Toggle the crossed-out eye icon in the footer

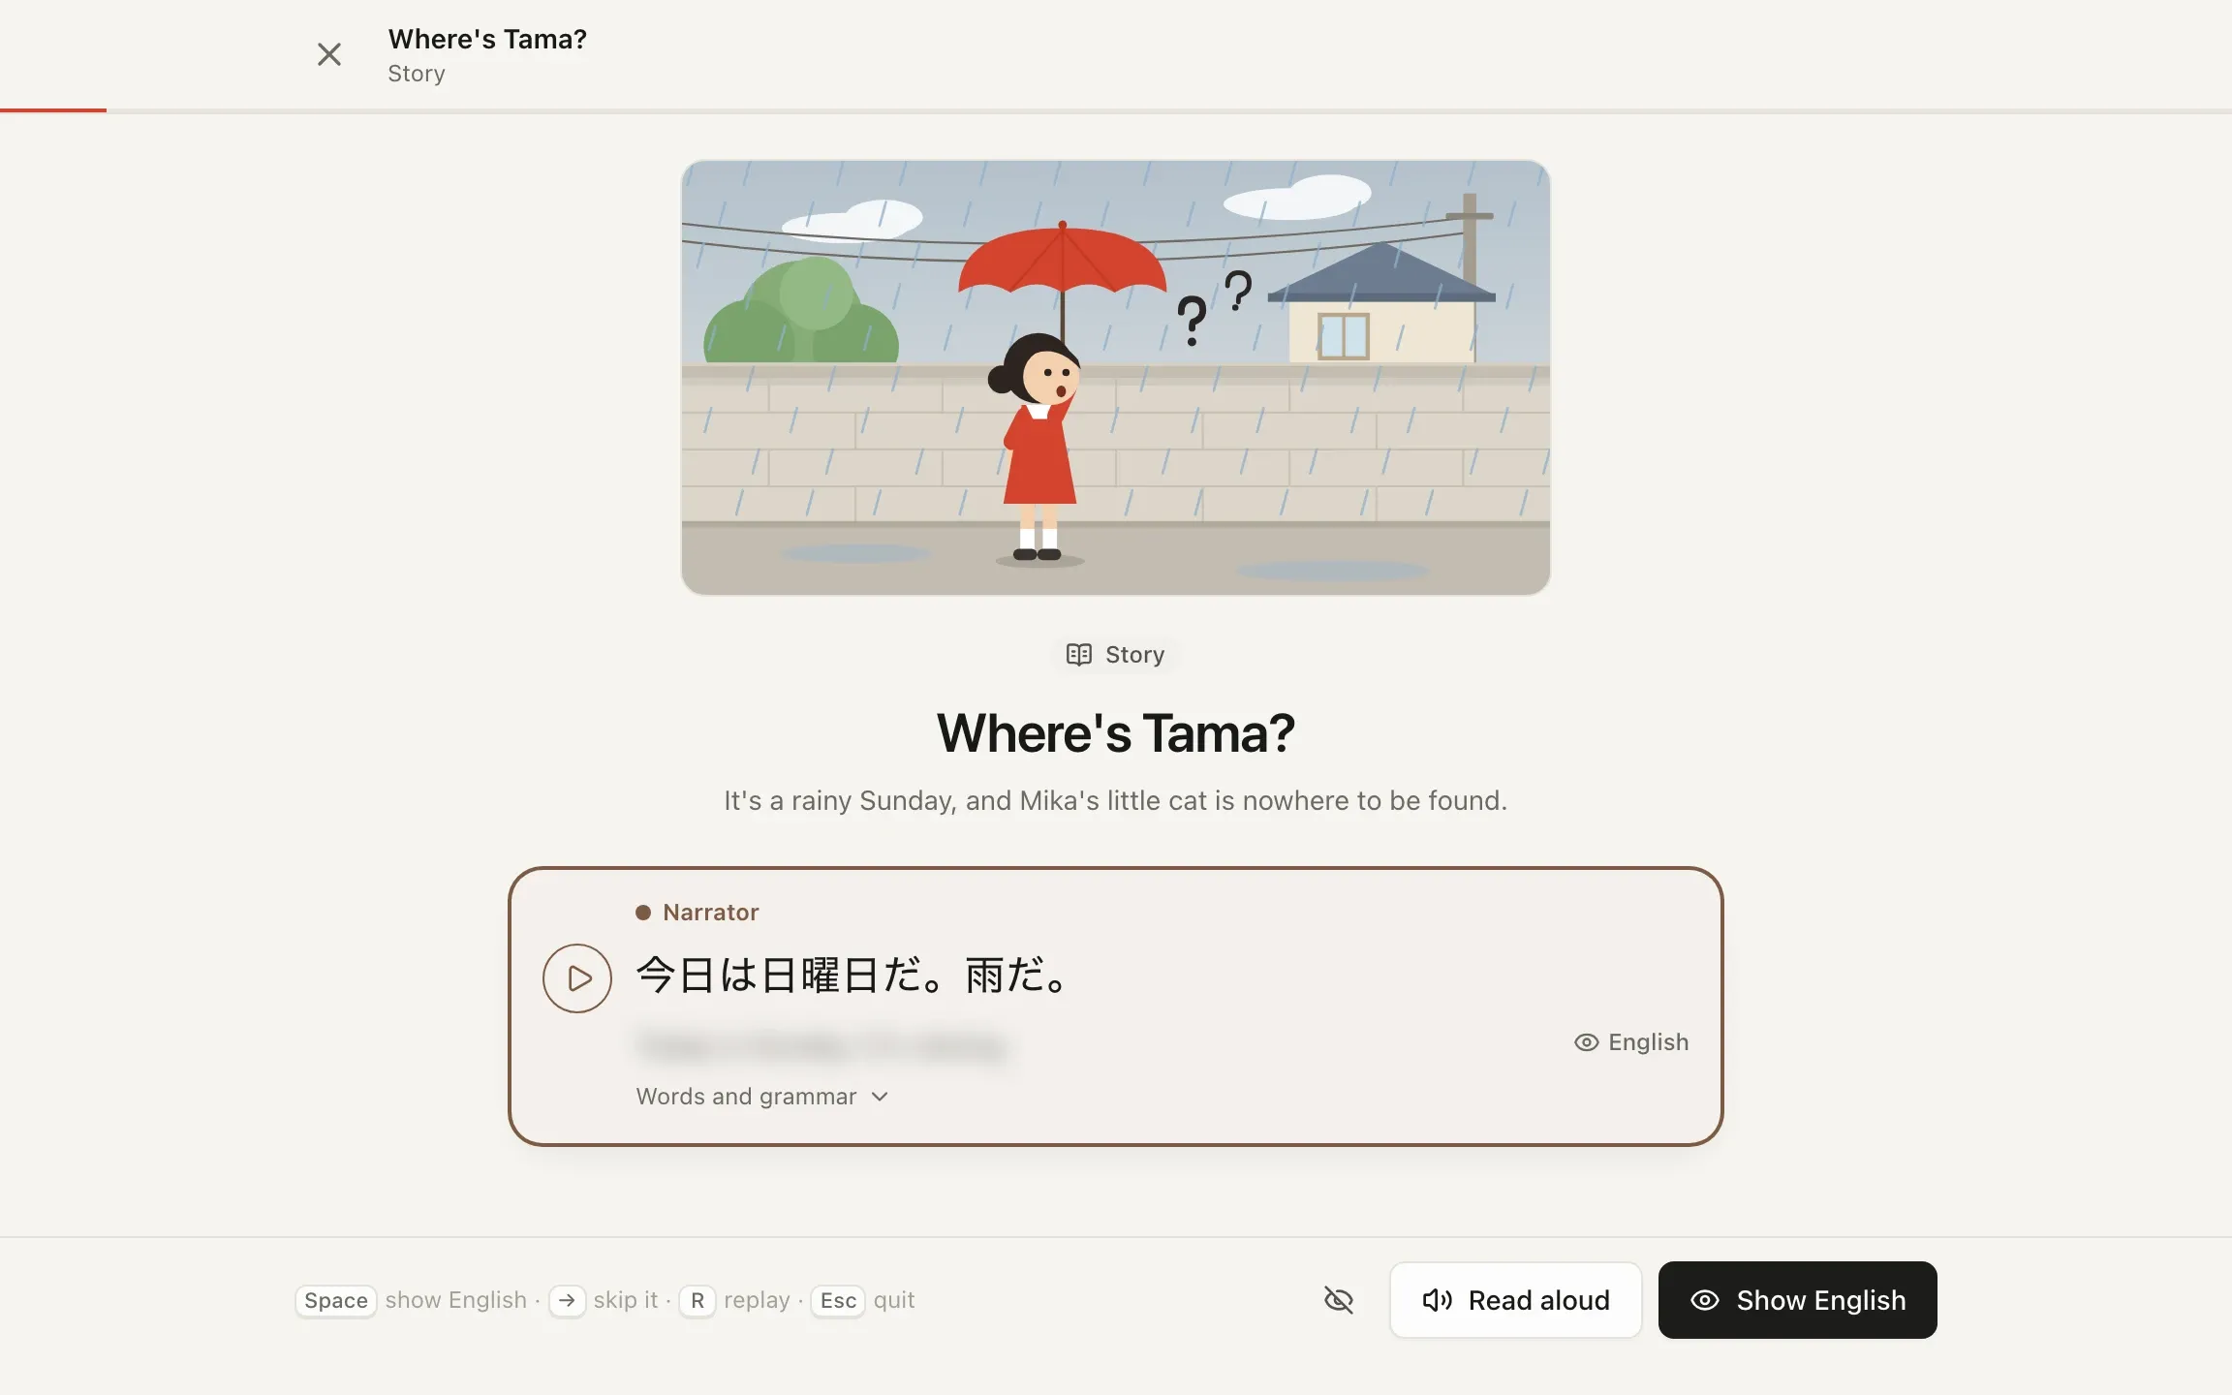tap(1339, 1300)
